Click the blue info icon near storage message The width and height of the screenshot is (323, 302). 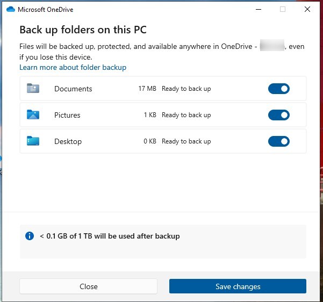30,236
